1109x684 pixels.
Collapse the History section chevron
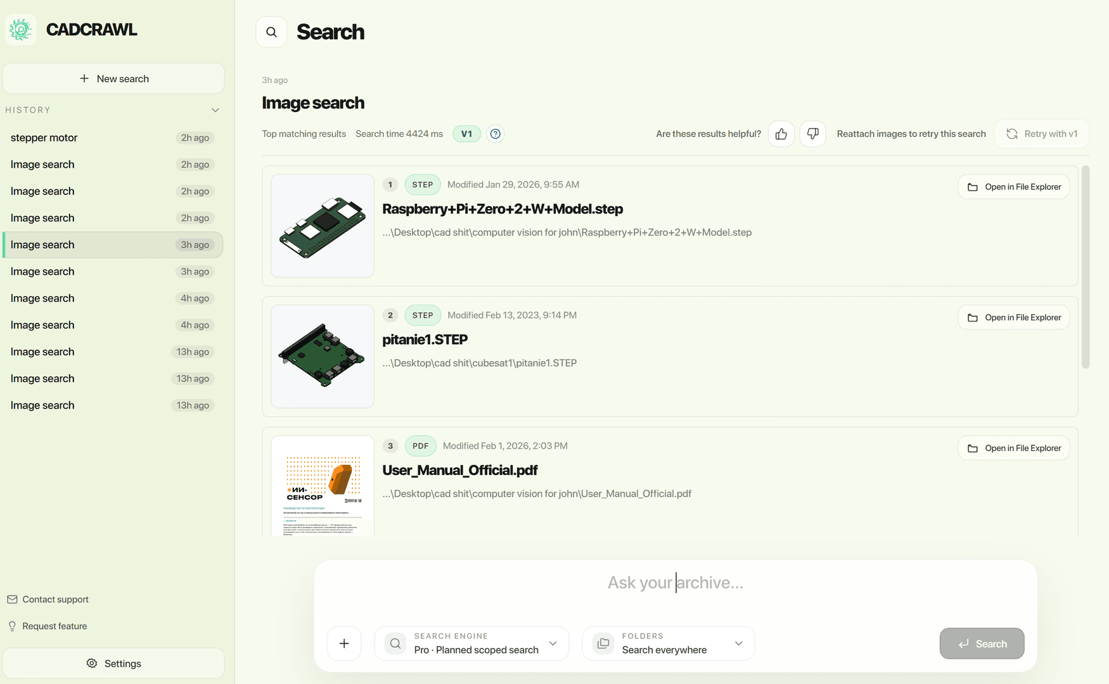pyautogui.click(x=215, y=110)
